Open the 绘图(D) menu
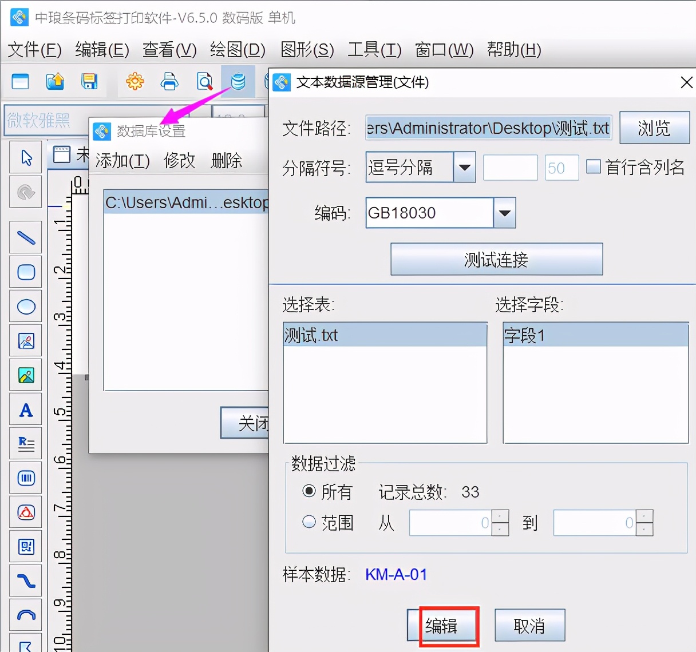This screenshot has width=696, height=652. pos(238,50)
